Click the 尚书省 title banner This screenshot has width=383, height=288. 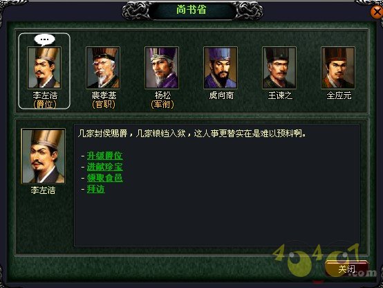click(192, 10)
